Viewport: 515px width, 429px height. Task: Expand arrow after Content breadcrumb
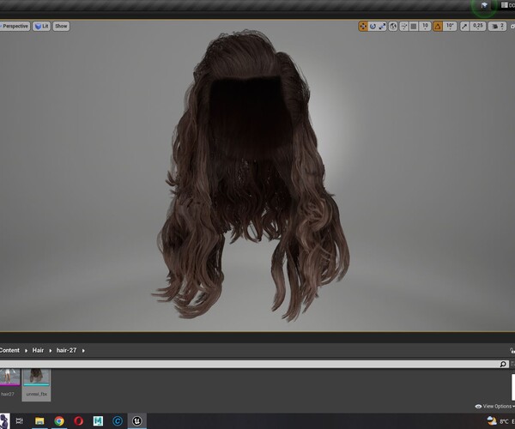pos(26,351)
